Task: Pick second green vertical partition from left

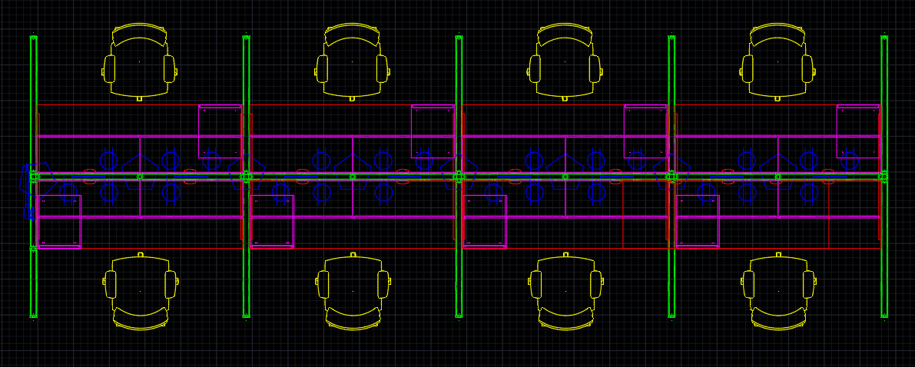Action: point(247,177)
